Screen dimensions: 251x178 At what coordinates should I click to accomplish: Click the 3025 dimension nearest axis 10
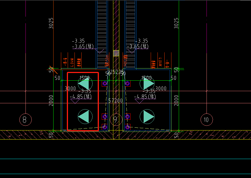(x=176, y=23)
